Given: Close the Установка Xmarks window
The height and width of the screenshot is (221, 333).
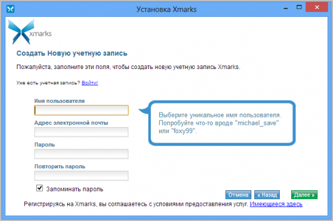Looking at the screenshot, I should pos(317,7).
